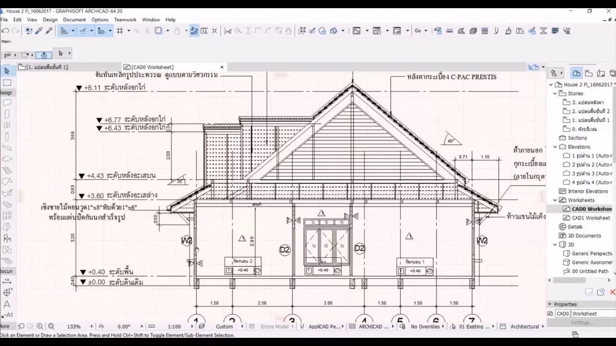Click the Find and Select icon
The image size is (616, 346).
[x=29, y=31]
